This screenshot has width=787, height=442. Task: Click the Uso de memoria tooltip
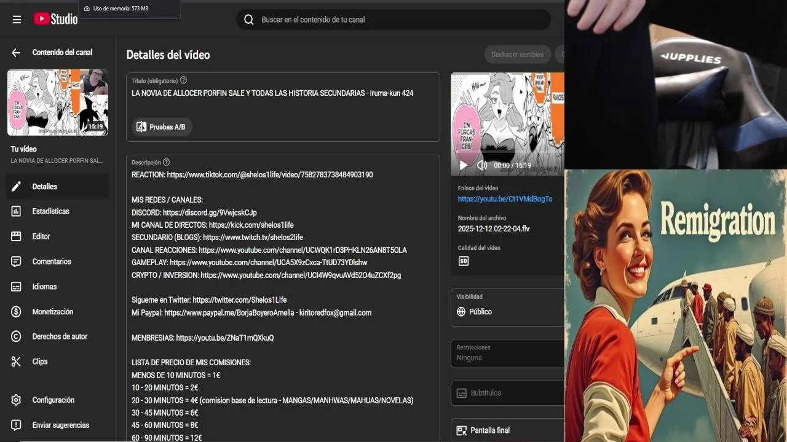[129, 9]
